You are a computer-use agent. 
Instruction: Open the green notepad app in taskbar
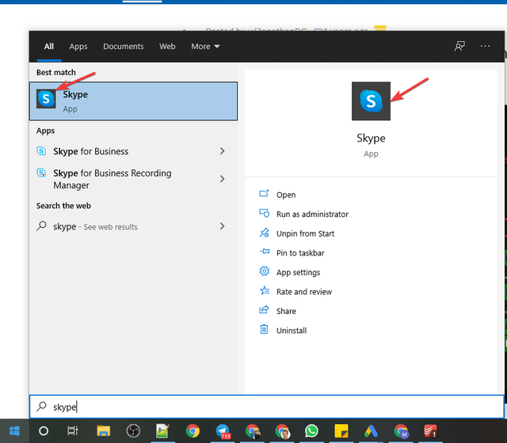tap(162, 430)
